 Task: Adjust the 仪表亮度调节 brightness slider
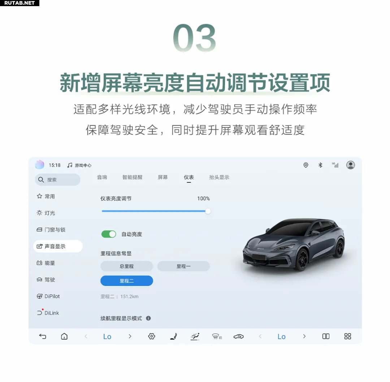[x=156, y=211]
